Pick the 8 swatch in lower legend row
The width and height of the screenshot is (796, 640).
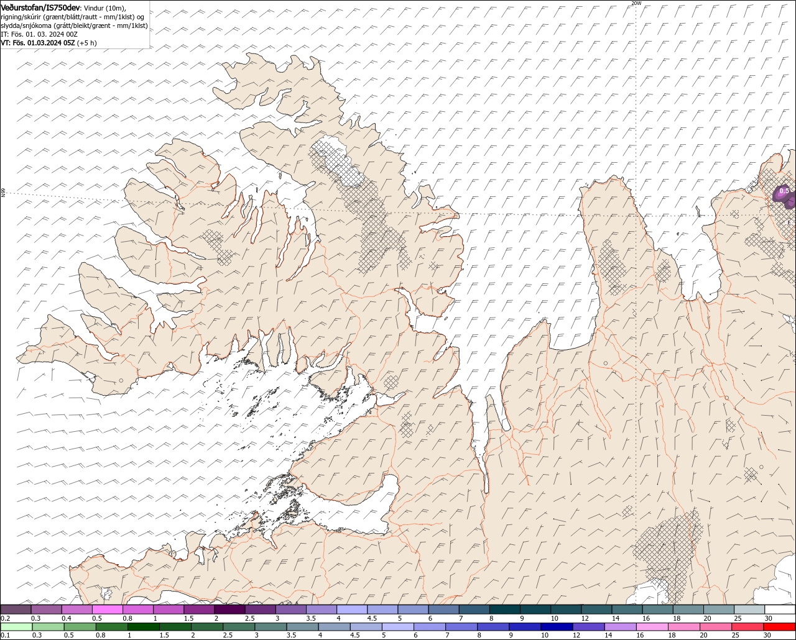pyautogui.click(x=493, y=626)
